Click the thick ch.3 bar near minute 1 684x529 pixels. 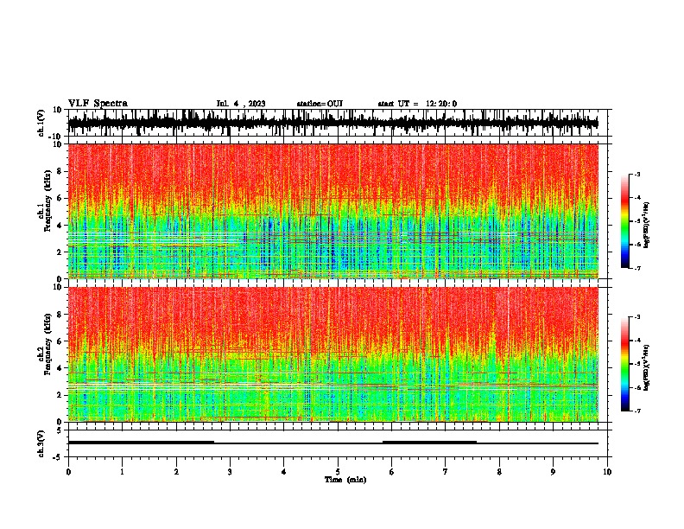click(141, 443)
